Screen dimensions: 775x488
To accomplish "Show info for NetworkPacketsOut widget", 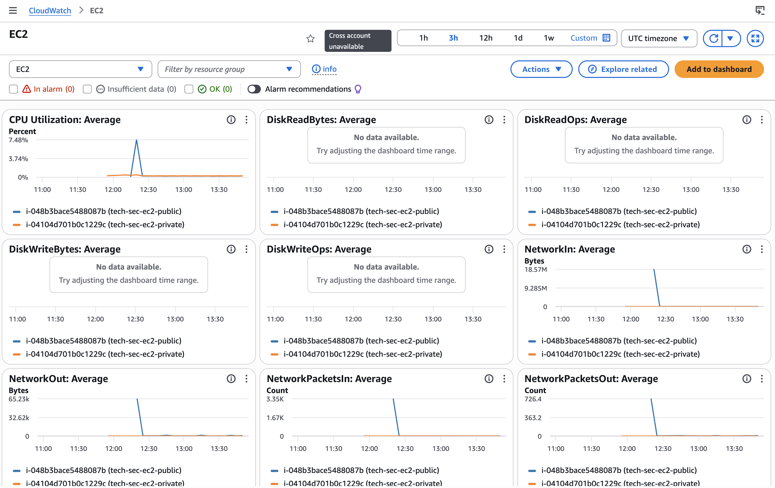I will point(747,379).
